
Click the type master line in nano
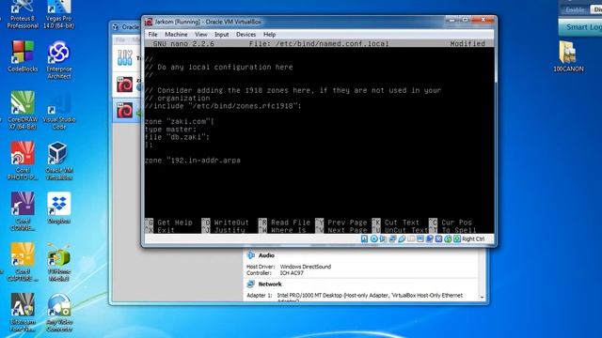click(170, 130)
